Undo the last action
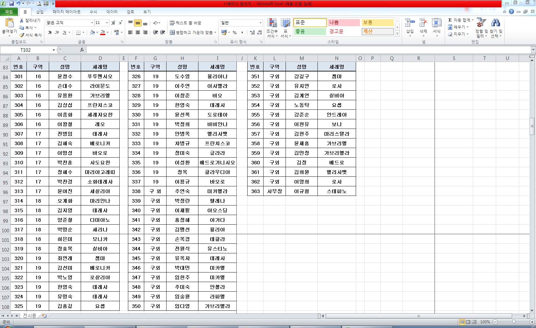This screenshot has height=328, width=536. [19, 4]
